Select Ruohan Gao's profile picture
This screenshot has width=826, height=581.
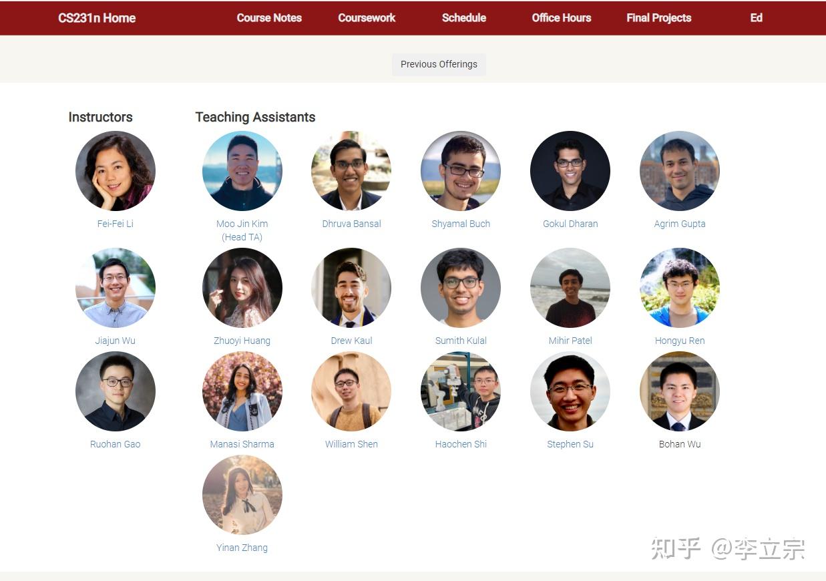116,391
